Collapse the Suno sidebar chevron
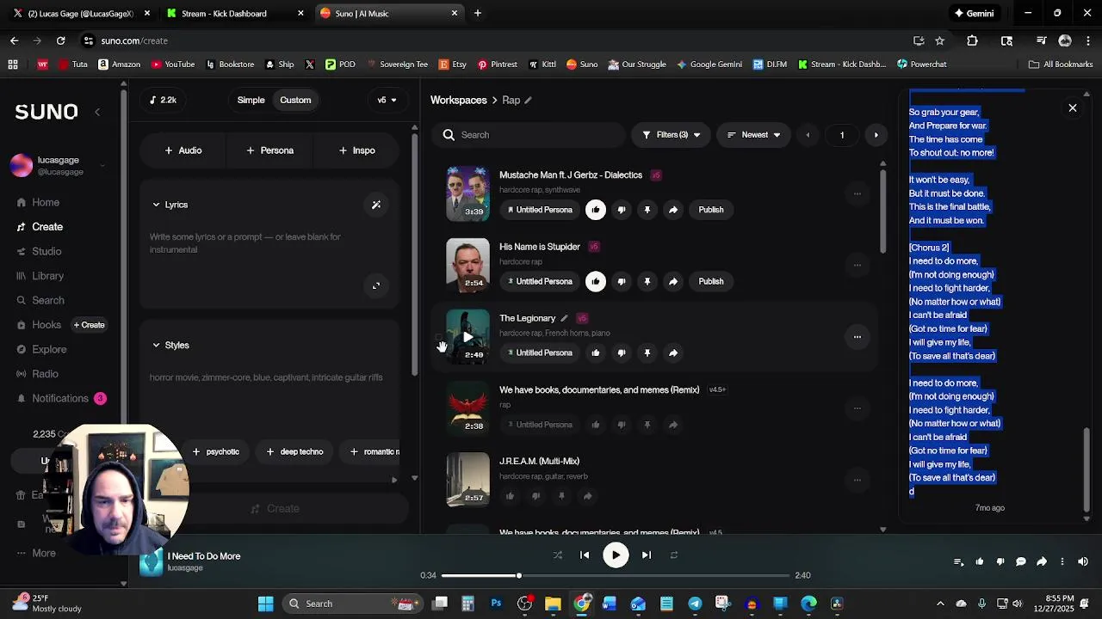The height and width of the screenshot is (619, 1102). [x=97, y=112]
